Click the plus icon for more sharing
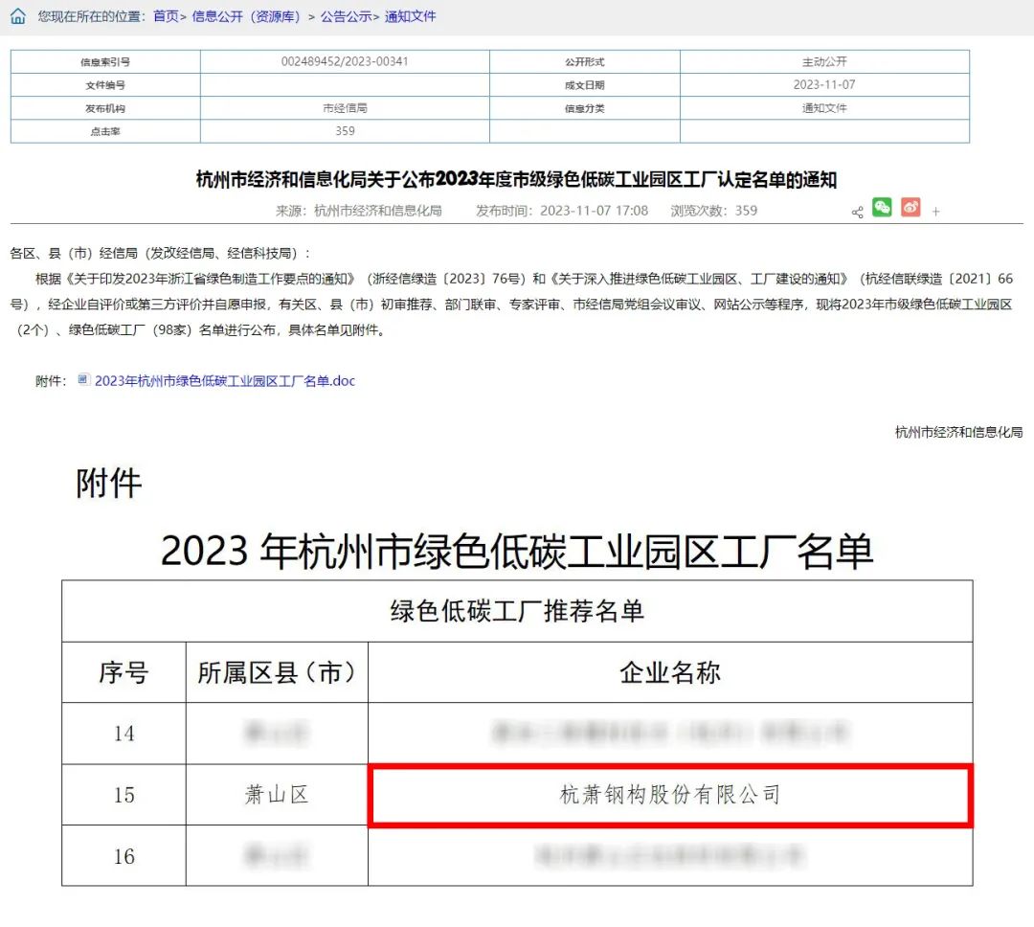Viewport: 1034px width, 927px height. pyautogui.click(x=935, y=212)
